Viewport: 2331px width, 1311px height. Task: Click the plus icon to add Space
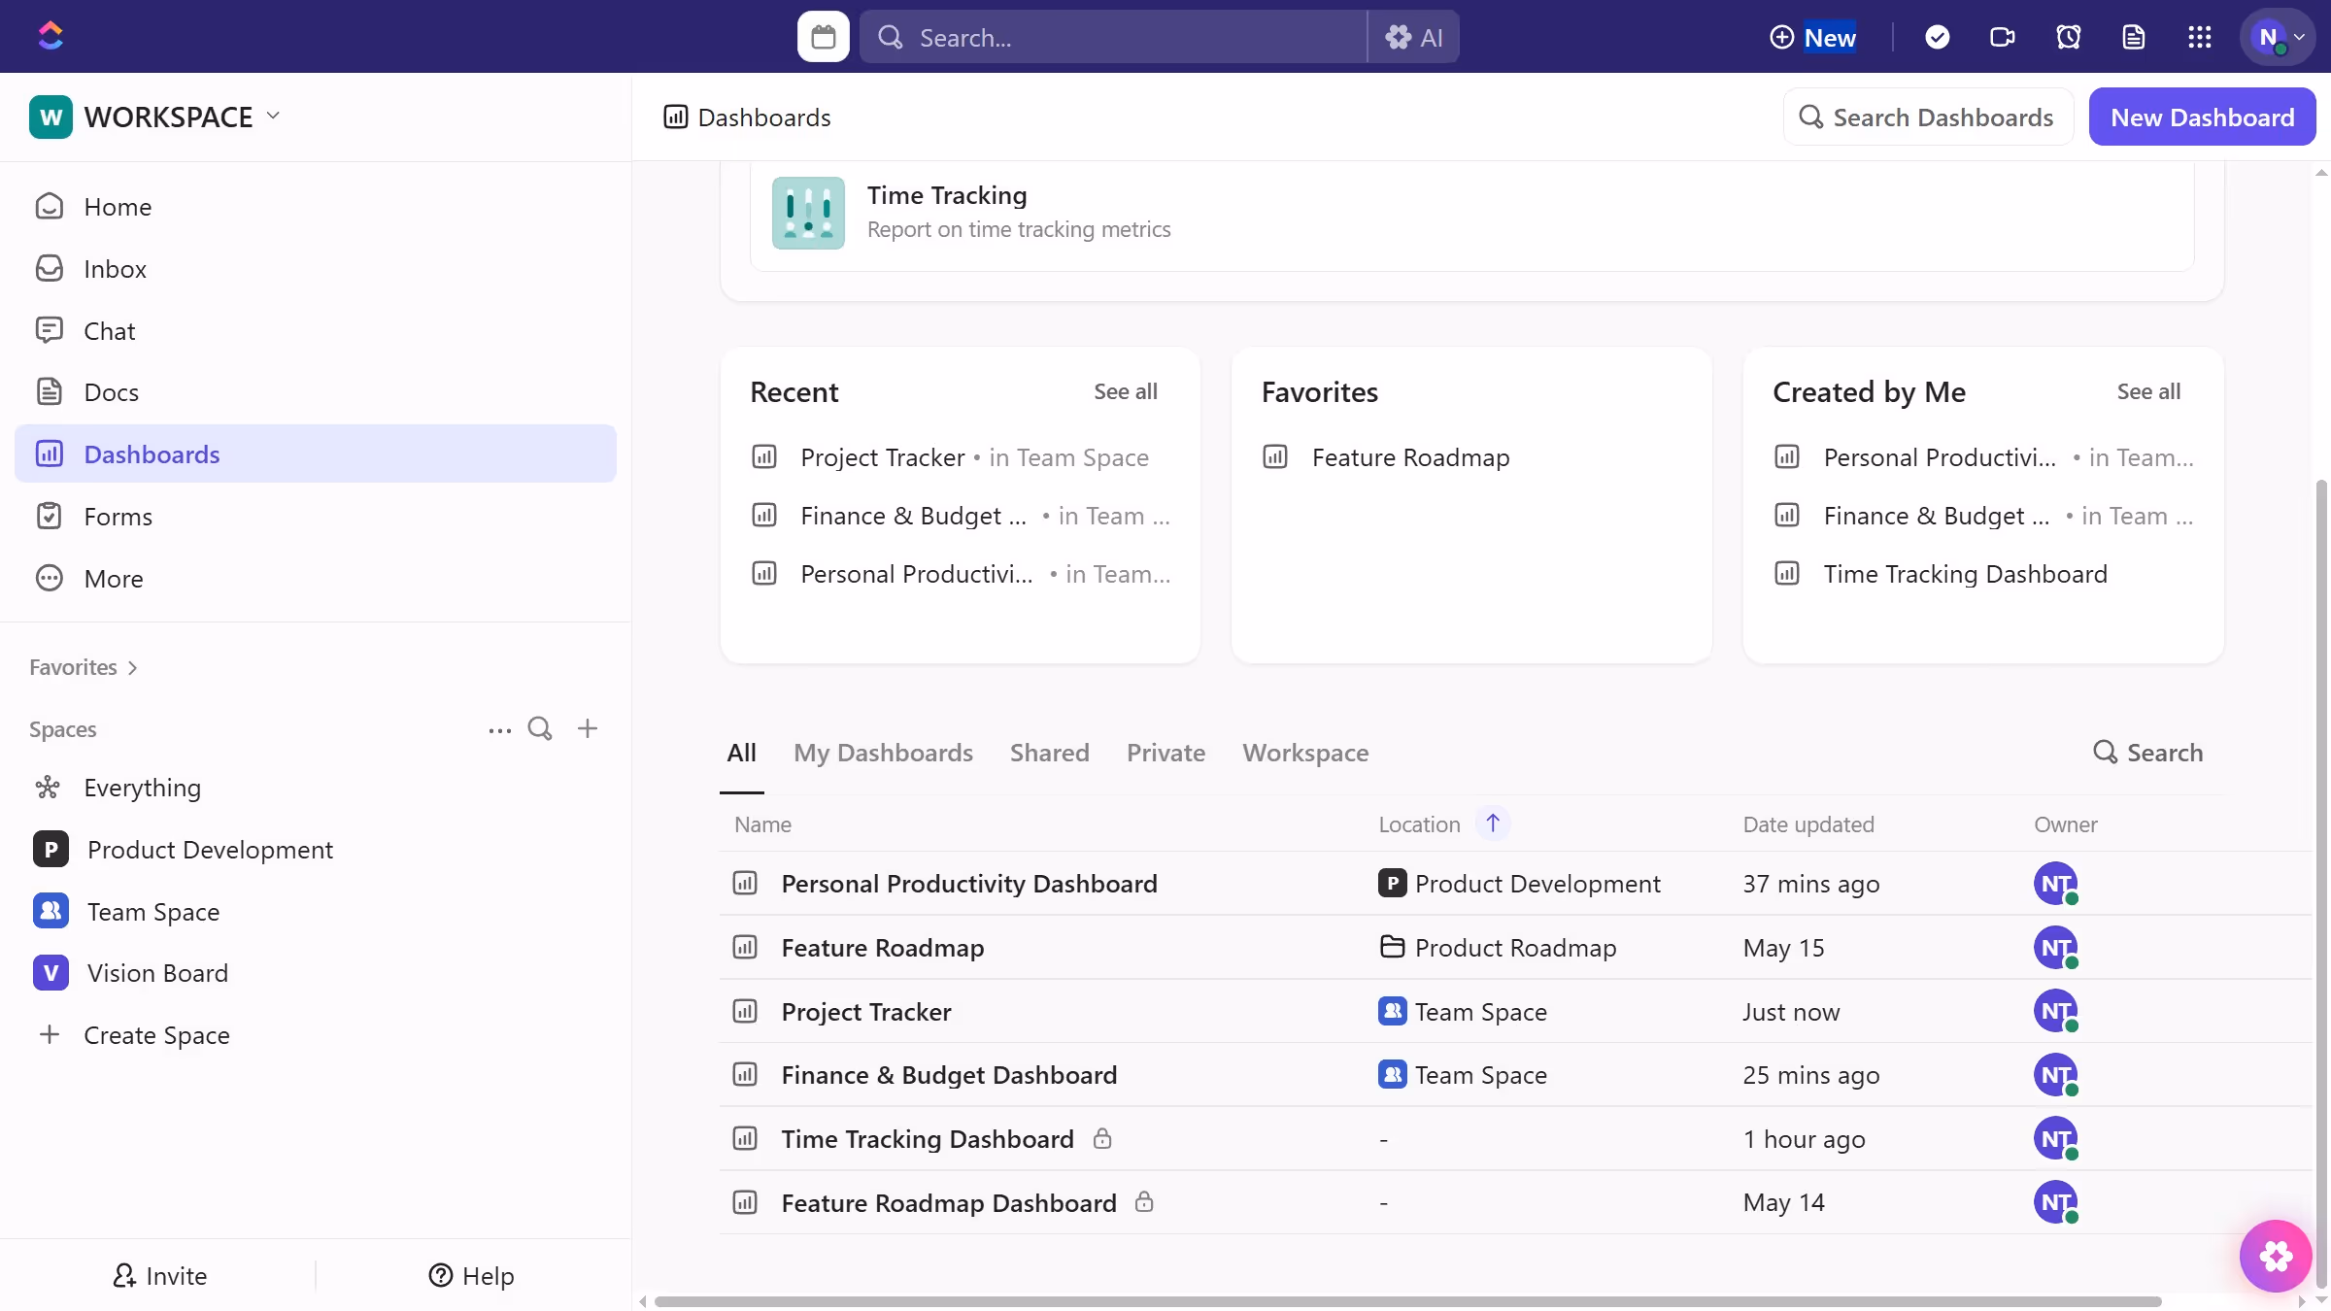(x=587, y=728)
